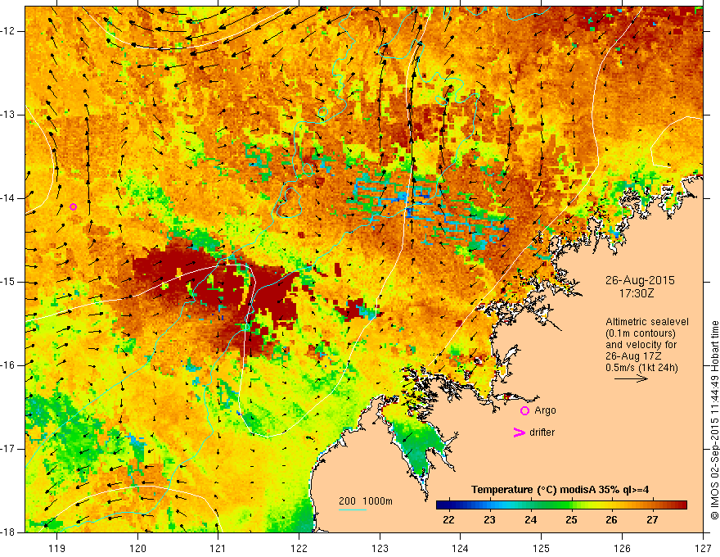This screenshot has width=720, height=557.
Task: Click the longitude axis label 126
Action: point(622,548)
